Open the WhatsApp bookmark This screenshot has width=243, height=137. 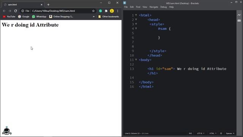tap(39, 17)
